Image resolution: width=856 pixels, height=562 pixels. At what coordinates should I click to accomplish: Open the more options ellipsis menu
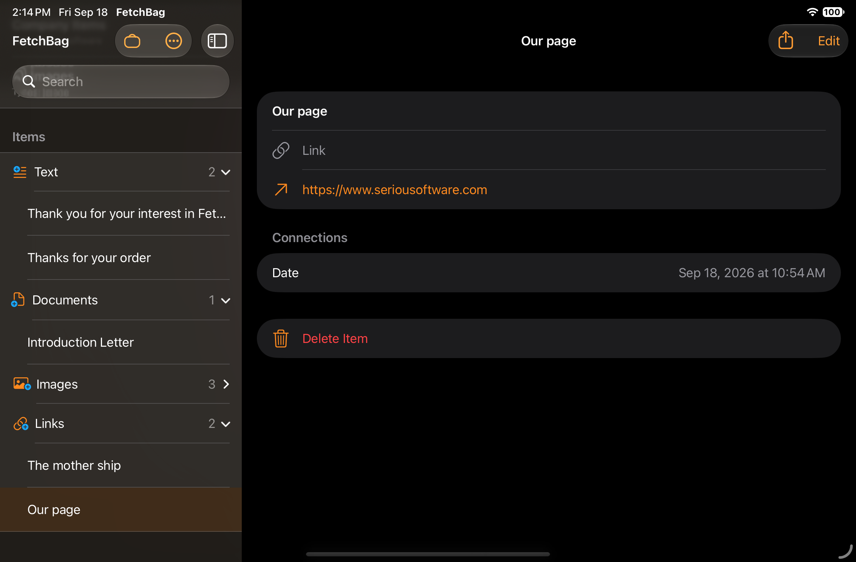pyautogui.click(x=174, y=41)
